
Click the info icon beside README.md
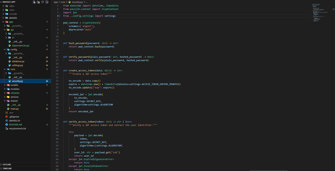7,124
